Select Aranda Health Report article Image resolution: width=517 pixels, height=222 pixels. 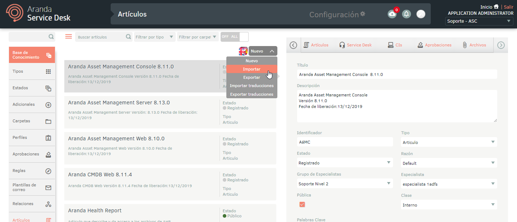tap(170, 213)
